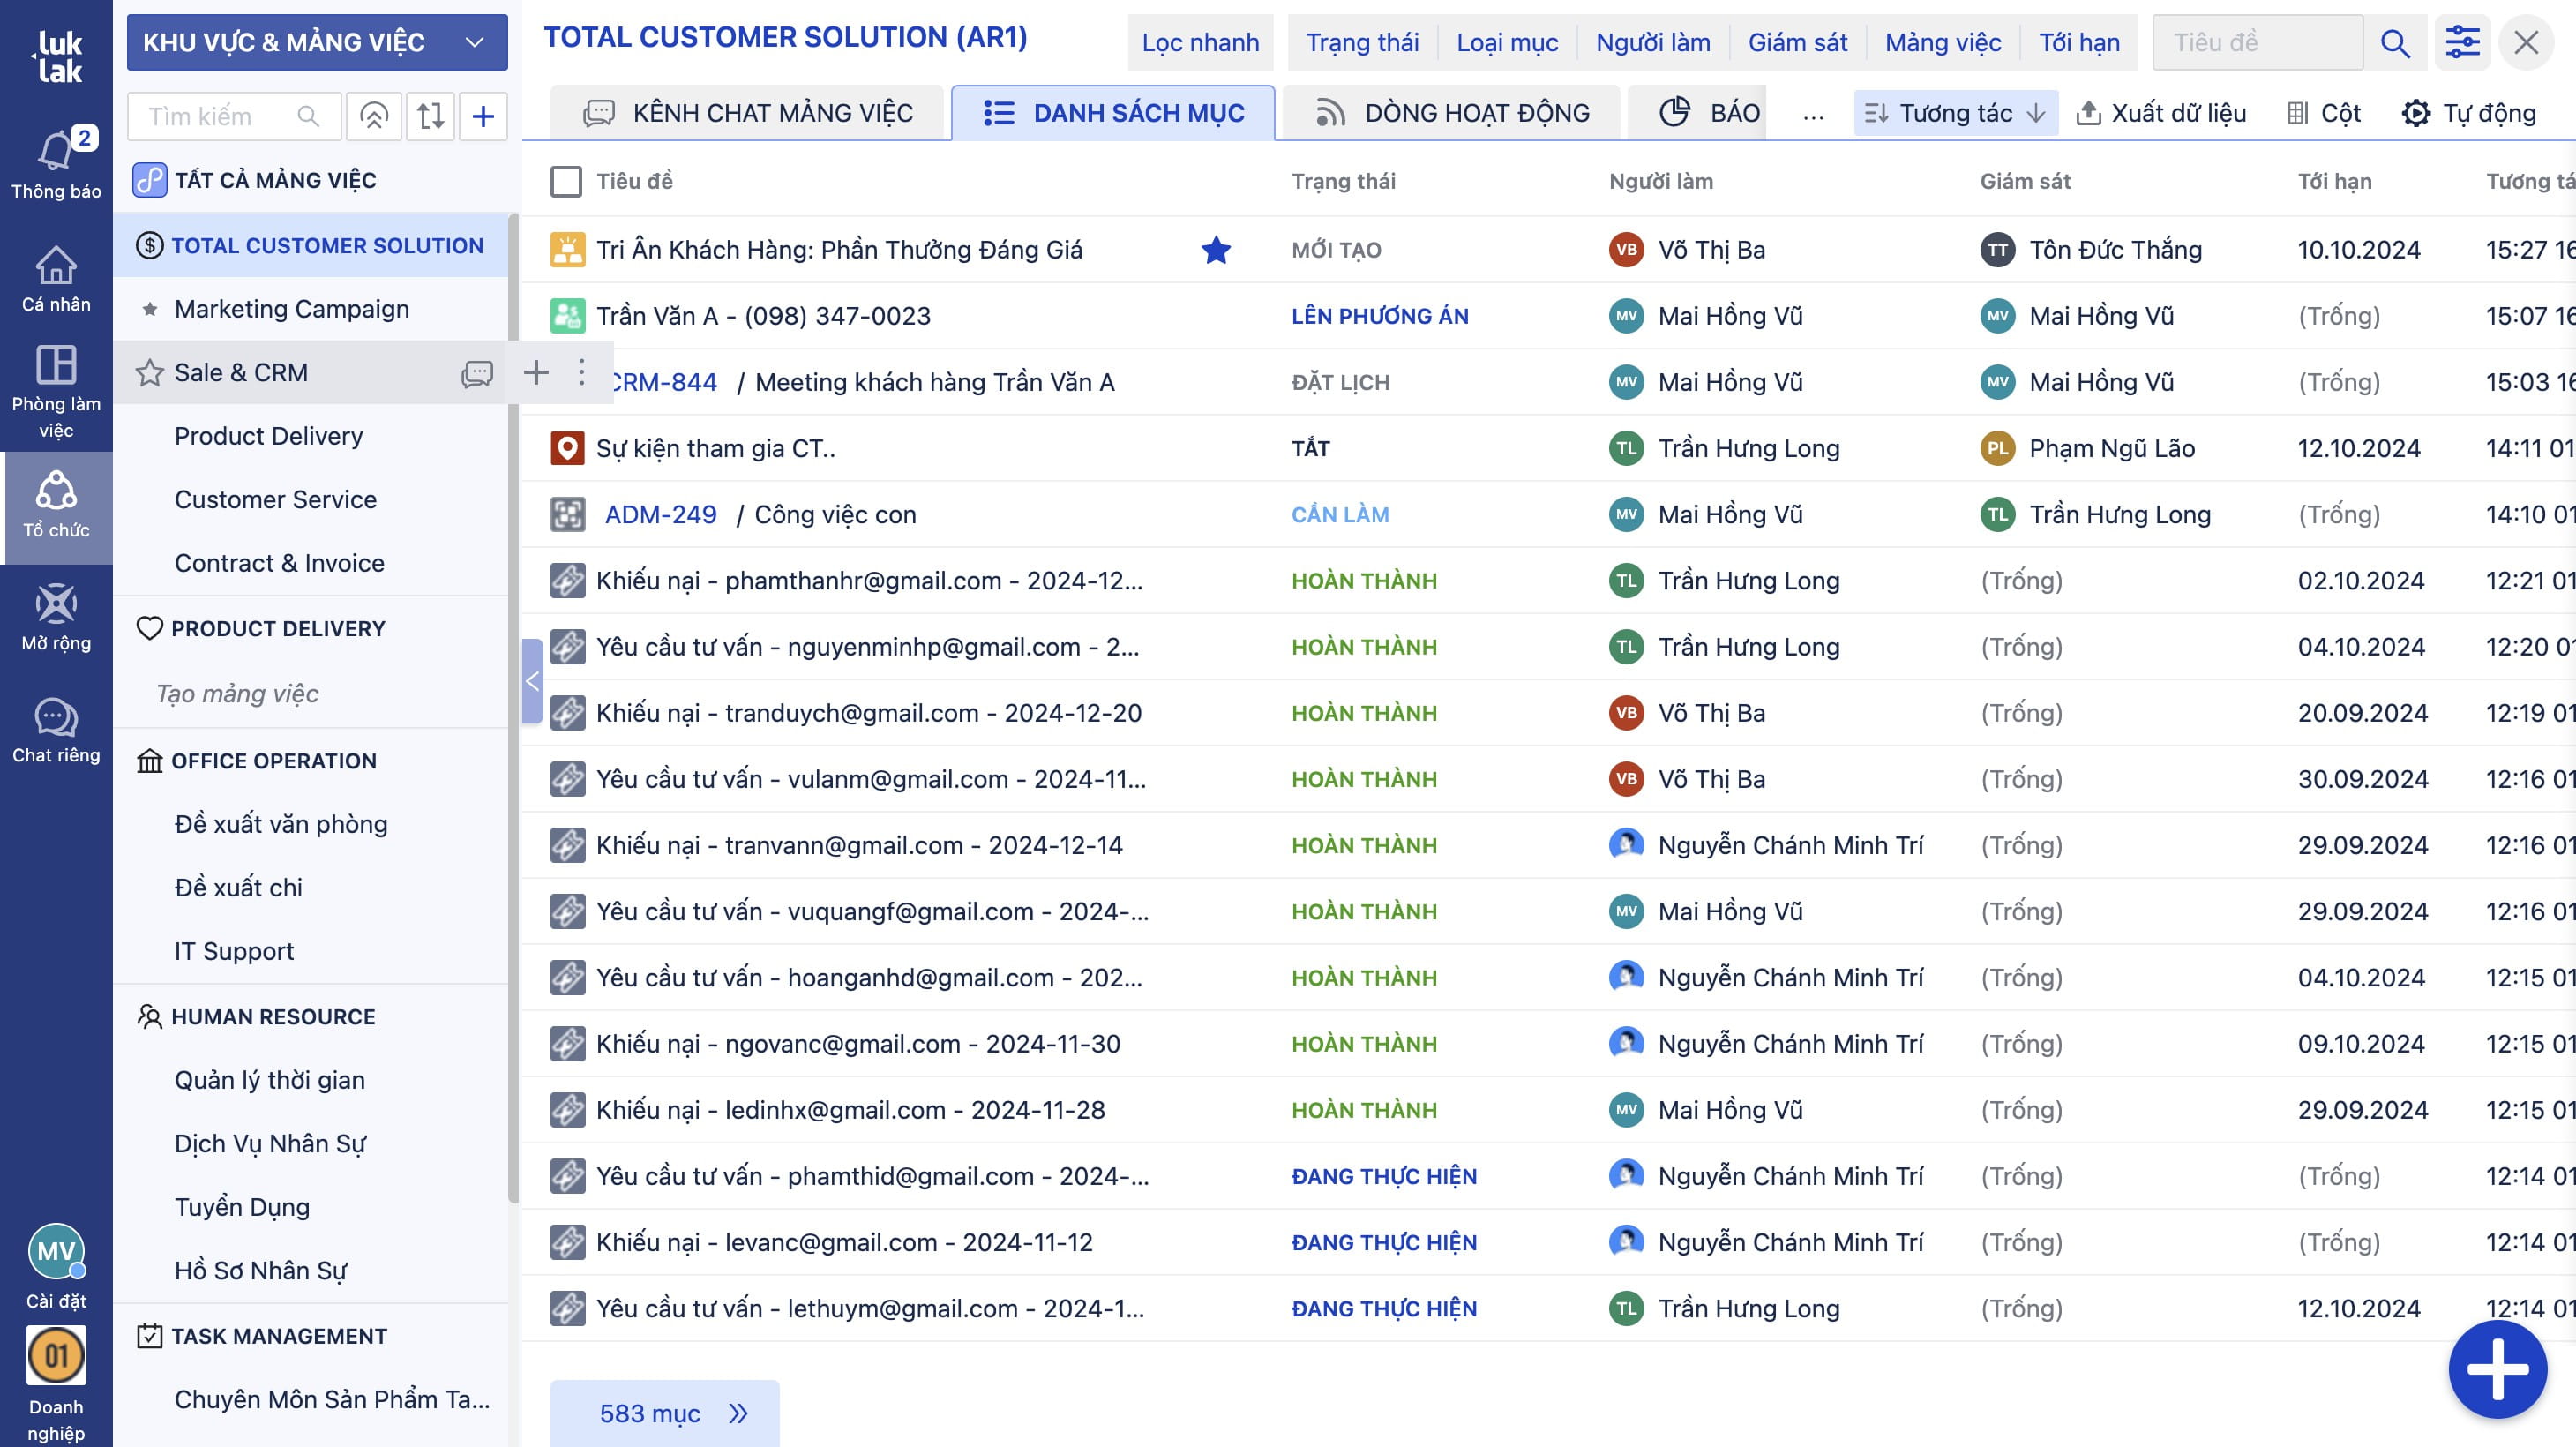Click the blue floating add button
Image resolution: width=2576 pixels, height=1447 pixels.
pyautogui.click(x=2497, y=1369)
